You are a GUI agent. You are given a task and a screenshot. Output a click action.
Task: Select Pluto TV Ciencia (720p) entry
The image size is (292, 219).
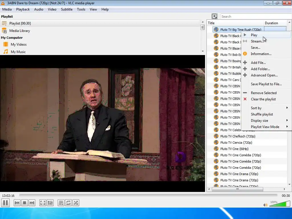point(236,143)
